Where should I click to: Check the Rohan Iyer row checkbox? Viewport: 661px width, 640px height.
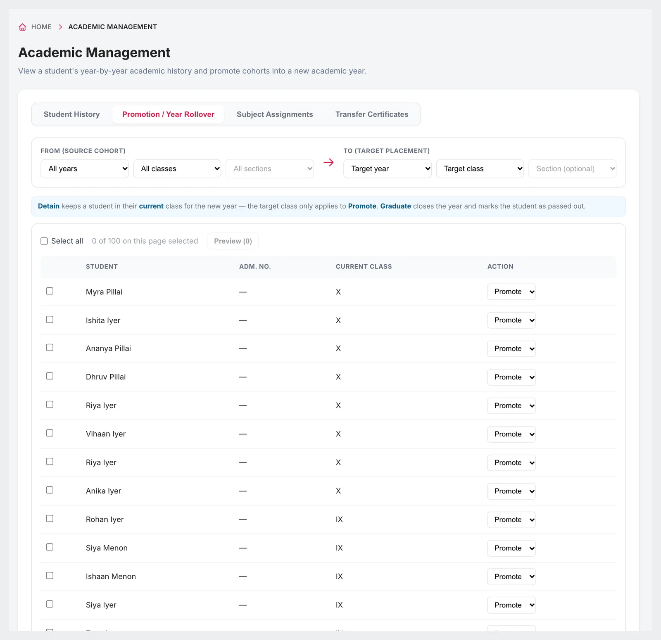point(50,519)
